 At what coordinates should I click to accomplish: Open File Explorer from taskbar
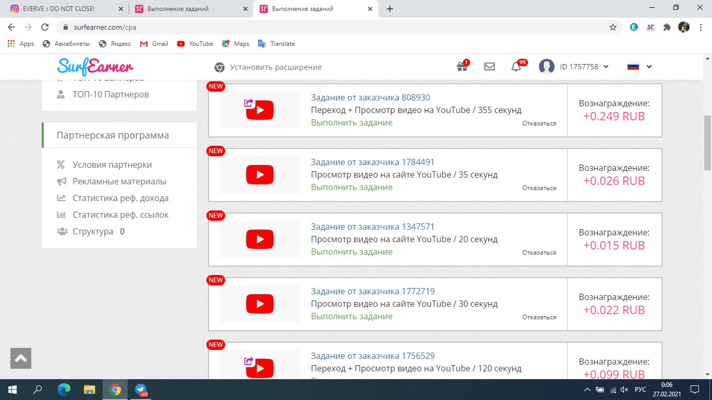click(90, 390)
